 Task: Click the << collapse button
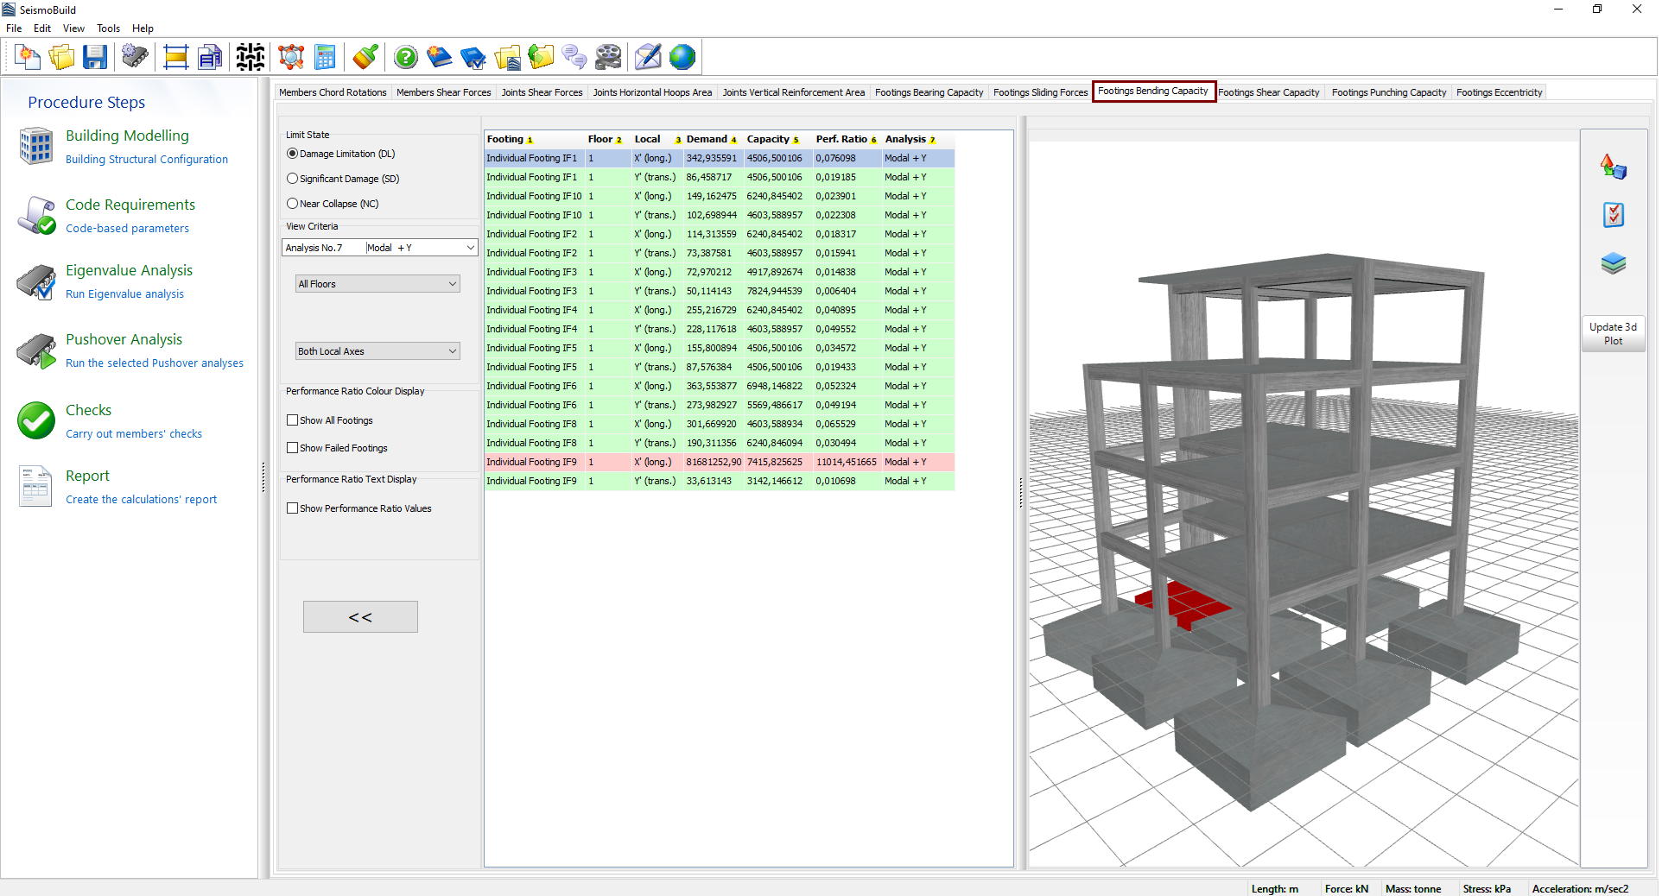[360, 617]
